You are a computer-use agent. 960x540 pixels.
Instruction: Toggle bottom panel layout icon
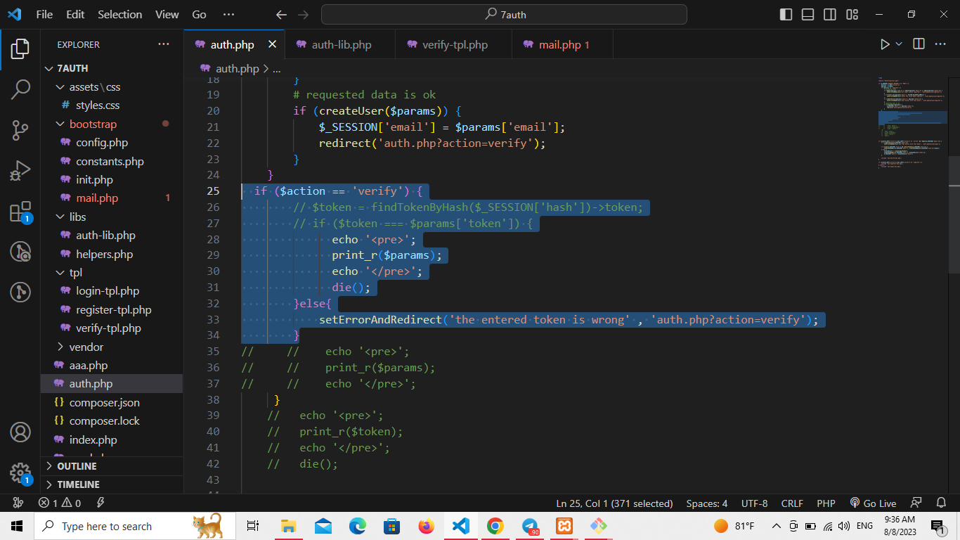808,14
